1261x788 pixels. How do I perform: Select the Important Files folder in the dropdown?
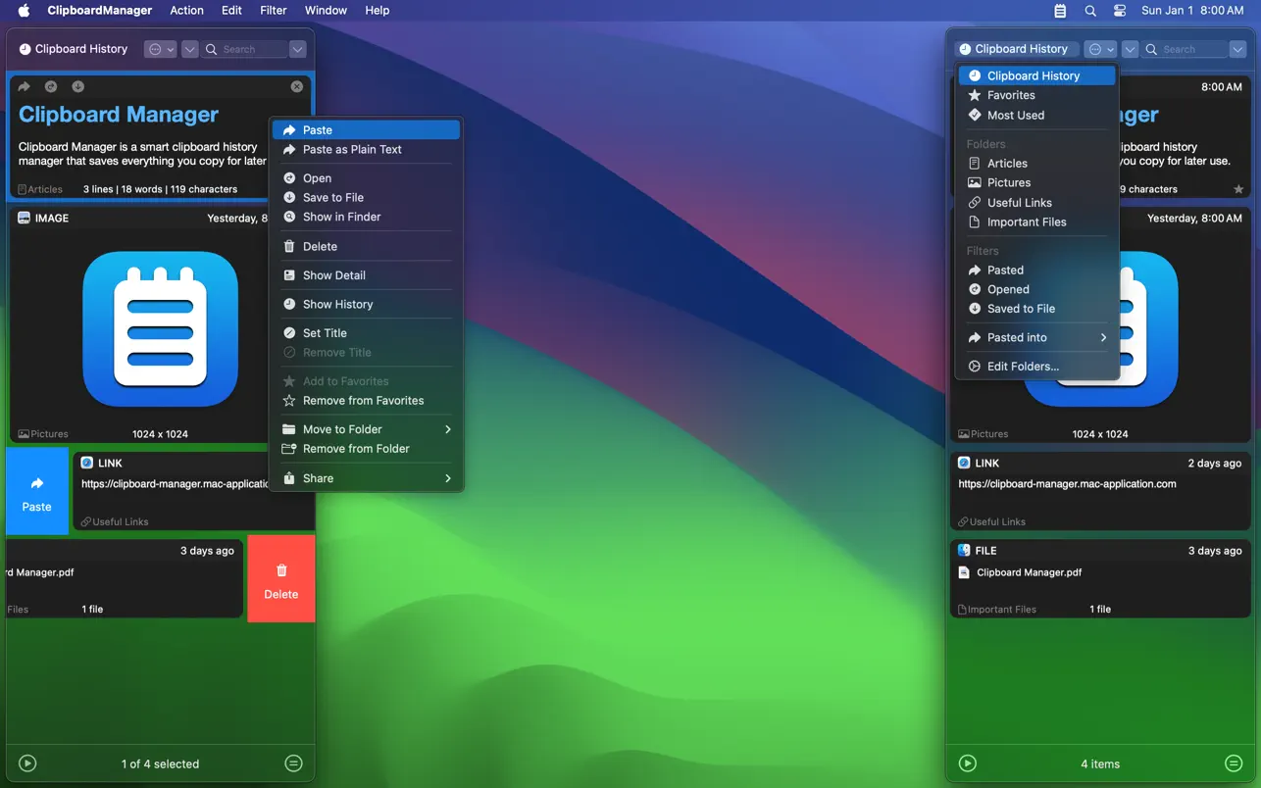click(x=1036, y=222)
